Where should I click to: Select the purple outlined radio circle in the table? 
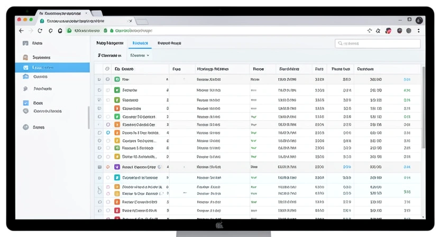[108, 124]
